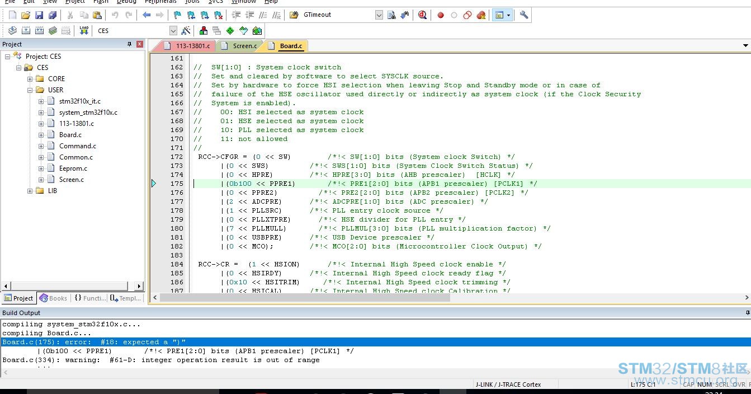The width and height of the screenshot is (751, 394).
Task: Open Find in Files icon
Action: pyautogui.click(x=294, y=15)
